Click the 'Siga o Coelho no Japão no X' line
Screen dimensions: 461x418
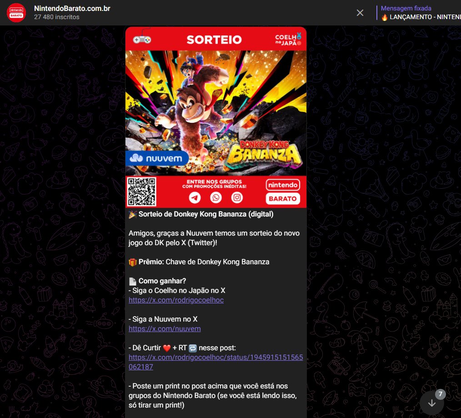pos(177,291)
